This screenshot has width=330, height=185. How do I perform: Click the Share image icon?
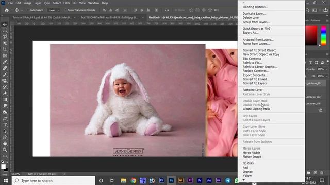(325, 10)
